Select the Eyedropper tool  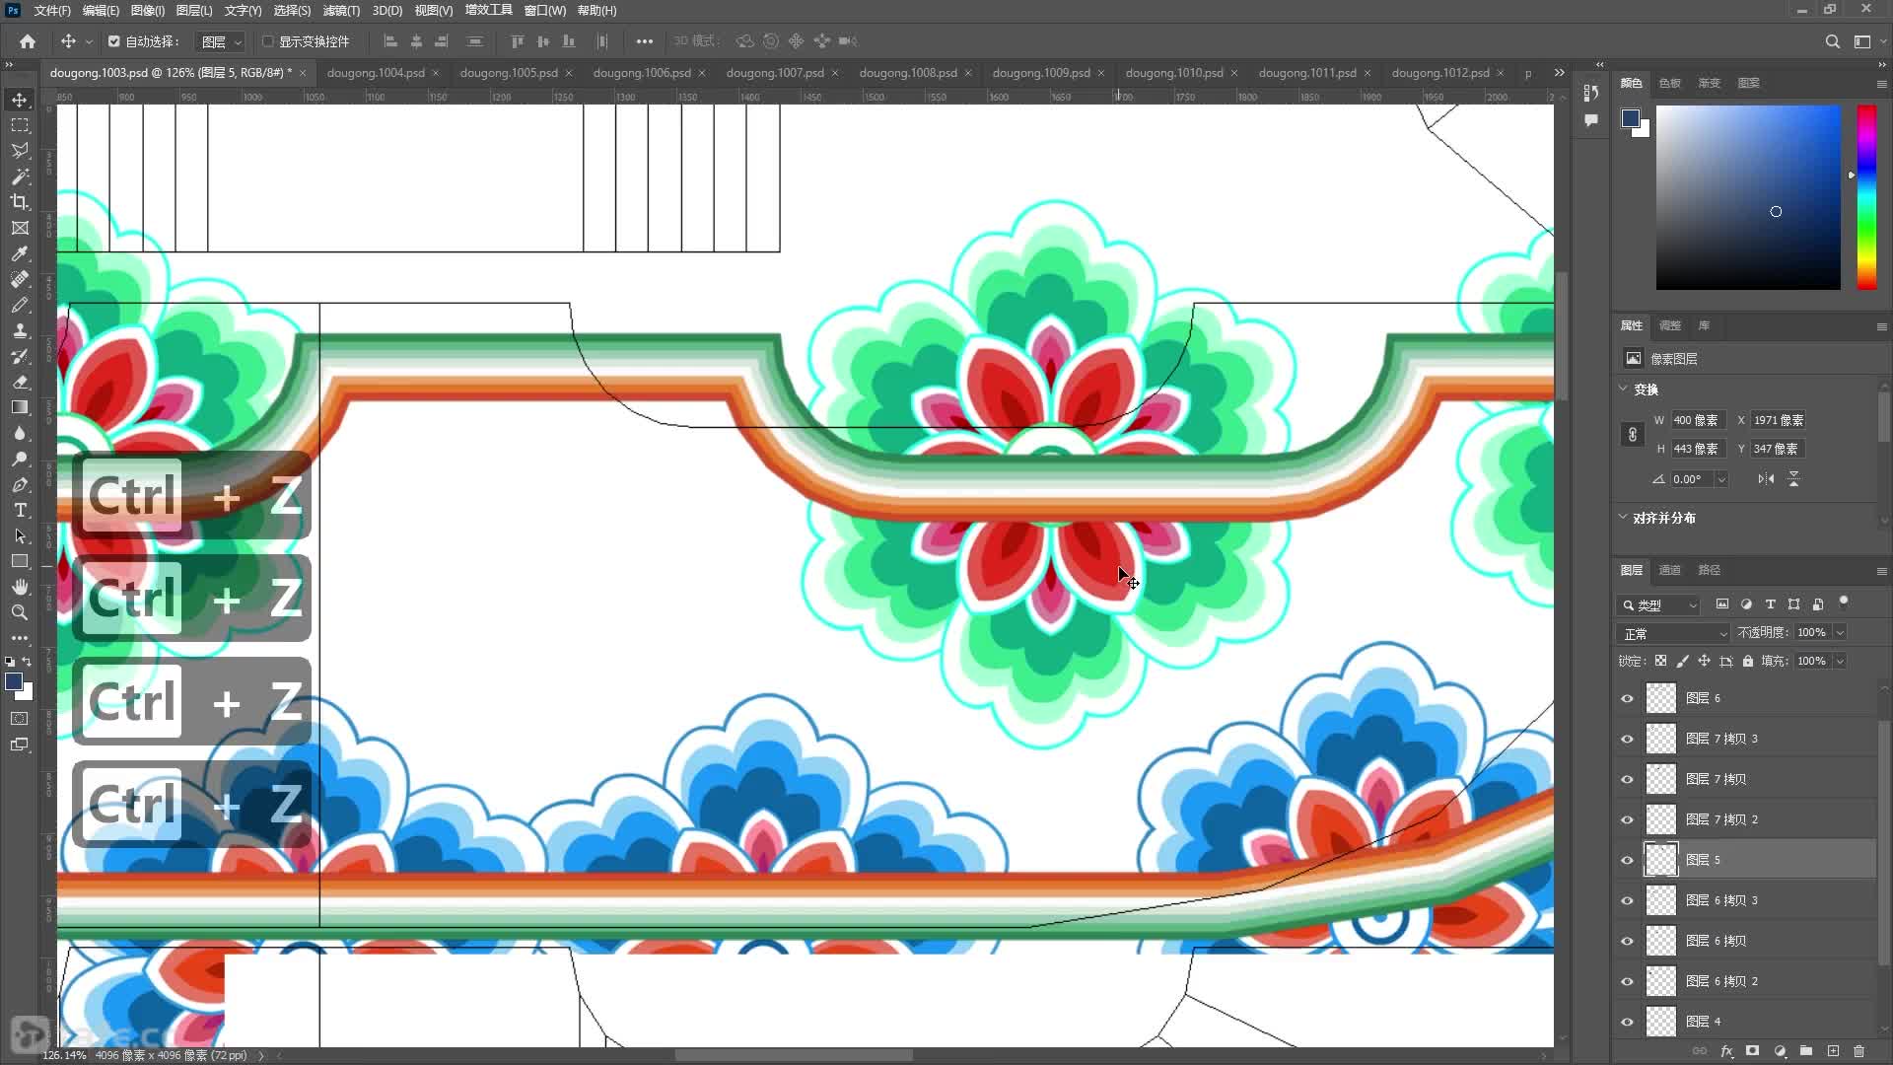20,253
